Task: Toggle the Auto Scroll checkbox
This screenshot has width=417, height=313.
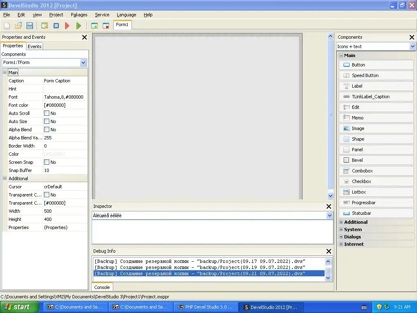Action: pyautogui.click(x=46, y=113)
